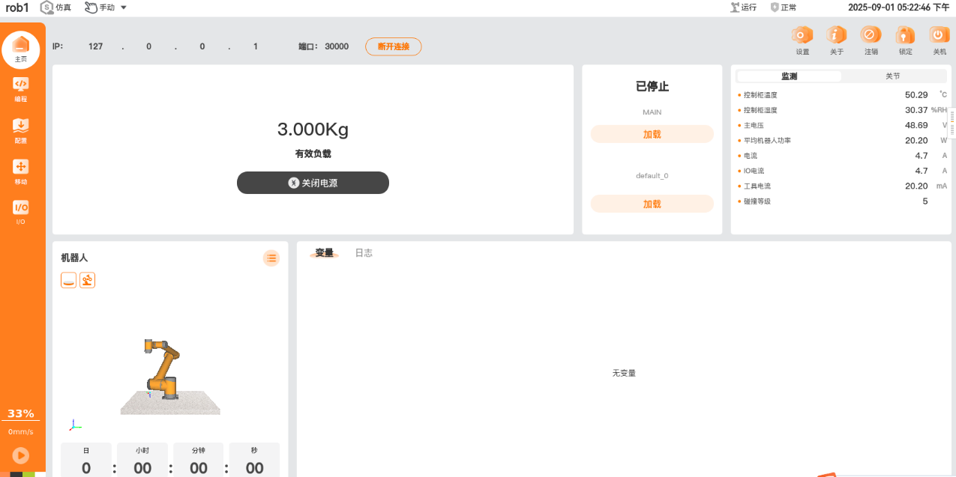Click the 控制柜温度 row label
Image resolution: width=956 pixels, height=477 pixels.
(760, 95)
